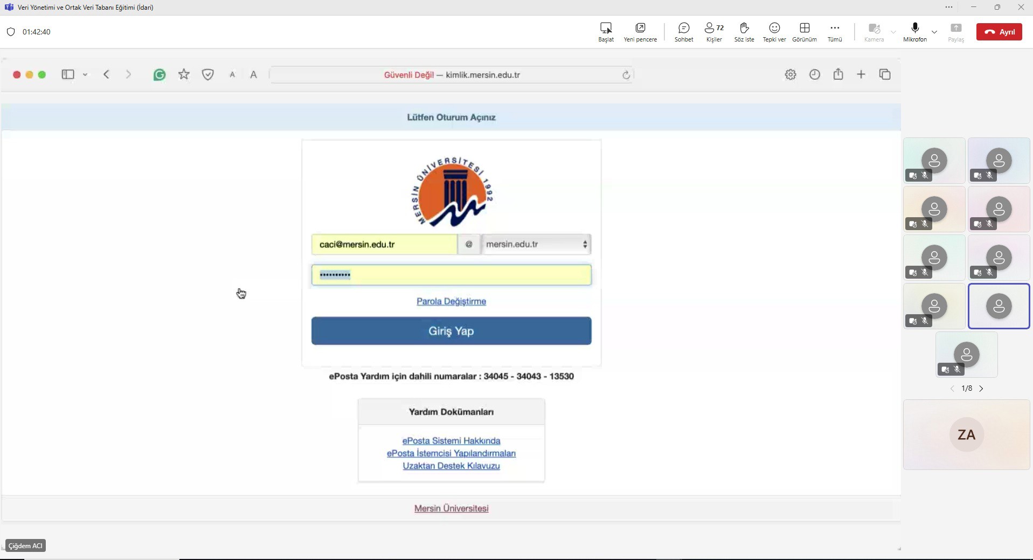Click the email field caci@mersin.edu.tr

(384, 245)
